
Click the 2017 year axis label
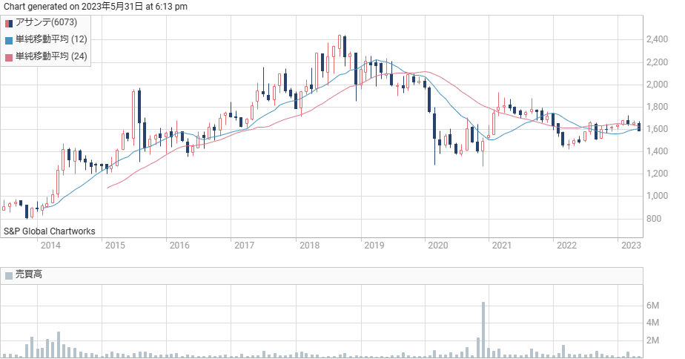point(244,246)
